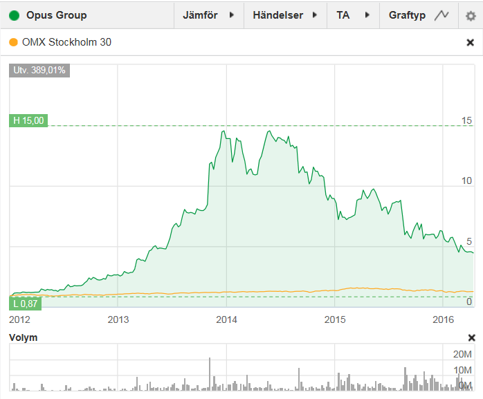The width and height of the screenshot is (483, 399).
Task: Click the price peak near start of 2014
Action: pos(224,131)
